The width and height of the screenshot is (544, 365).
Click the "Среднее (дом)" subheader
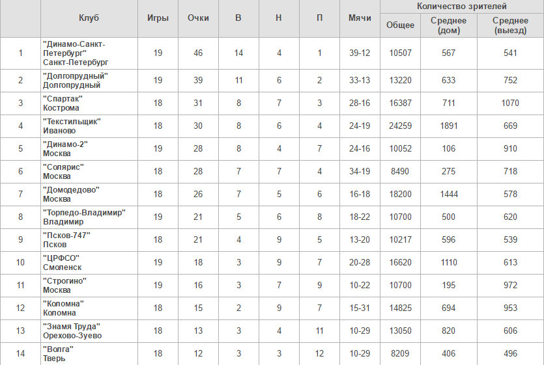[448, 25]
